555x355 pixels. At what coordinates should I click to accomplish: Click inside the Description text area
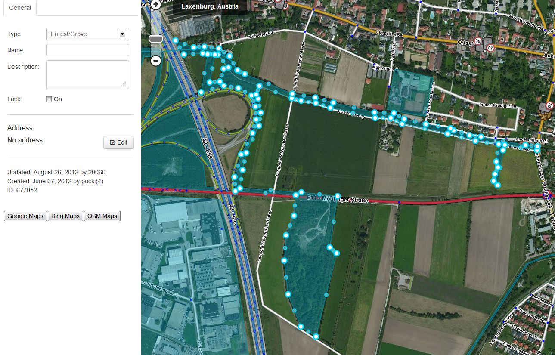coord(87,74)
